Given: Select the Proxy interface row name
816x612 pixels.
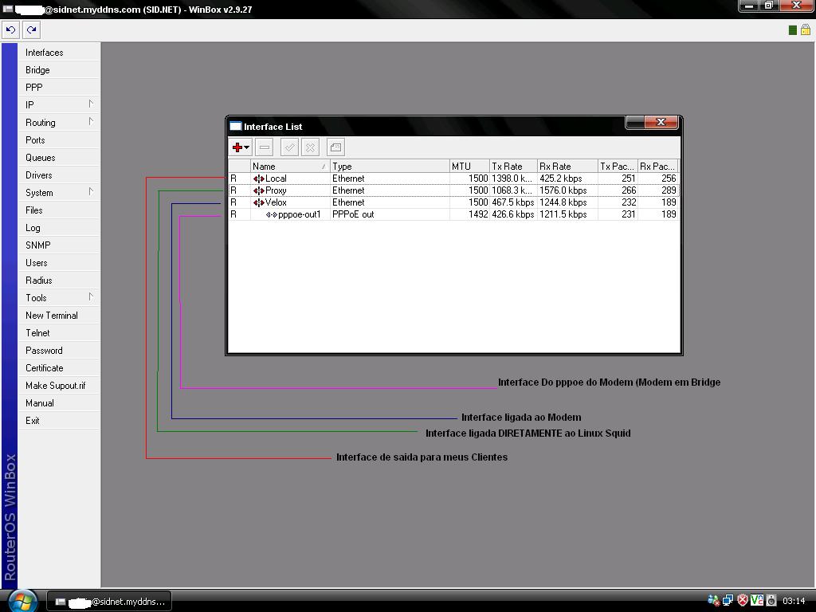Looking at the screenshot, I should click(x=276, y=190).
